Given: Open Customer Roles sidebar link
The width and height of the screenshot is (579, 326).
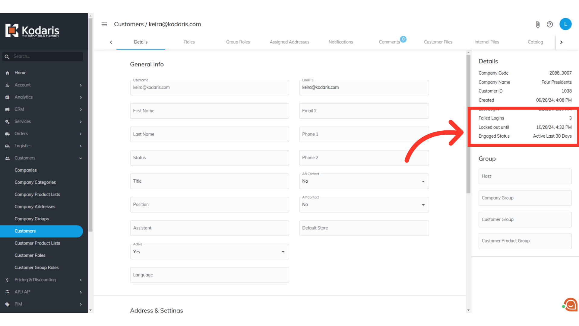Looking at the screenshot, I should pyautogui.click(x=30, y=255).
